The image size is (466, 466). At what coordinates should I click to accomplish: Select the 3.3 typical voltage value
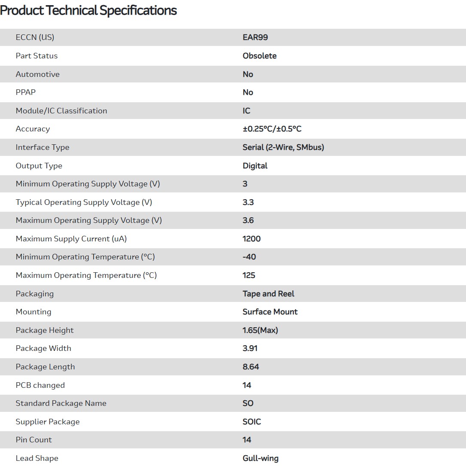click(248, 202)
